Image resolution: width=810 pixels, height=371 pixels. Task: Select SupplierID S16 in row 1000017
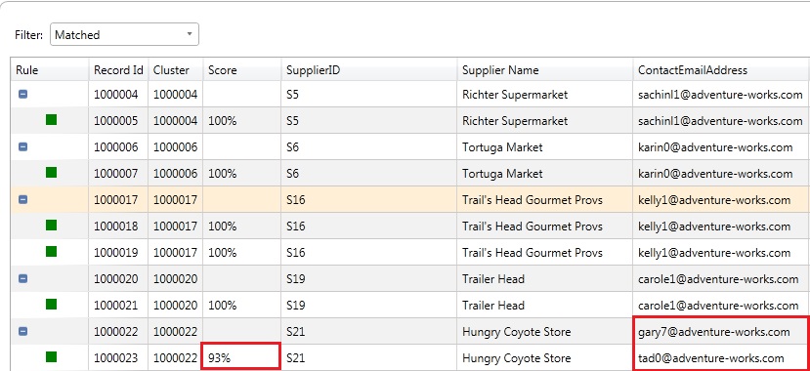(369, 200)
